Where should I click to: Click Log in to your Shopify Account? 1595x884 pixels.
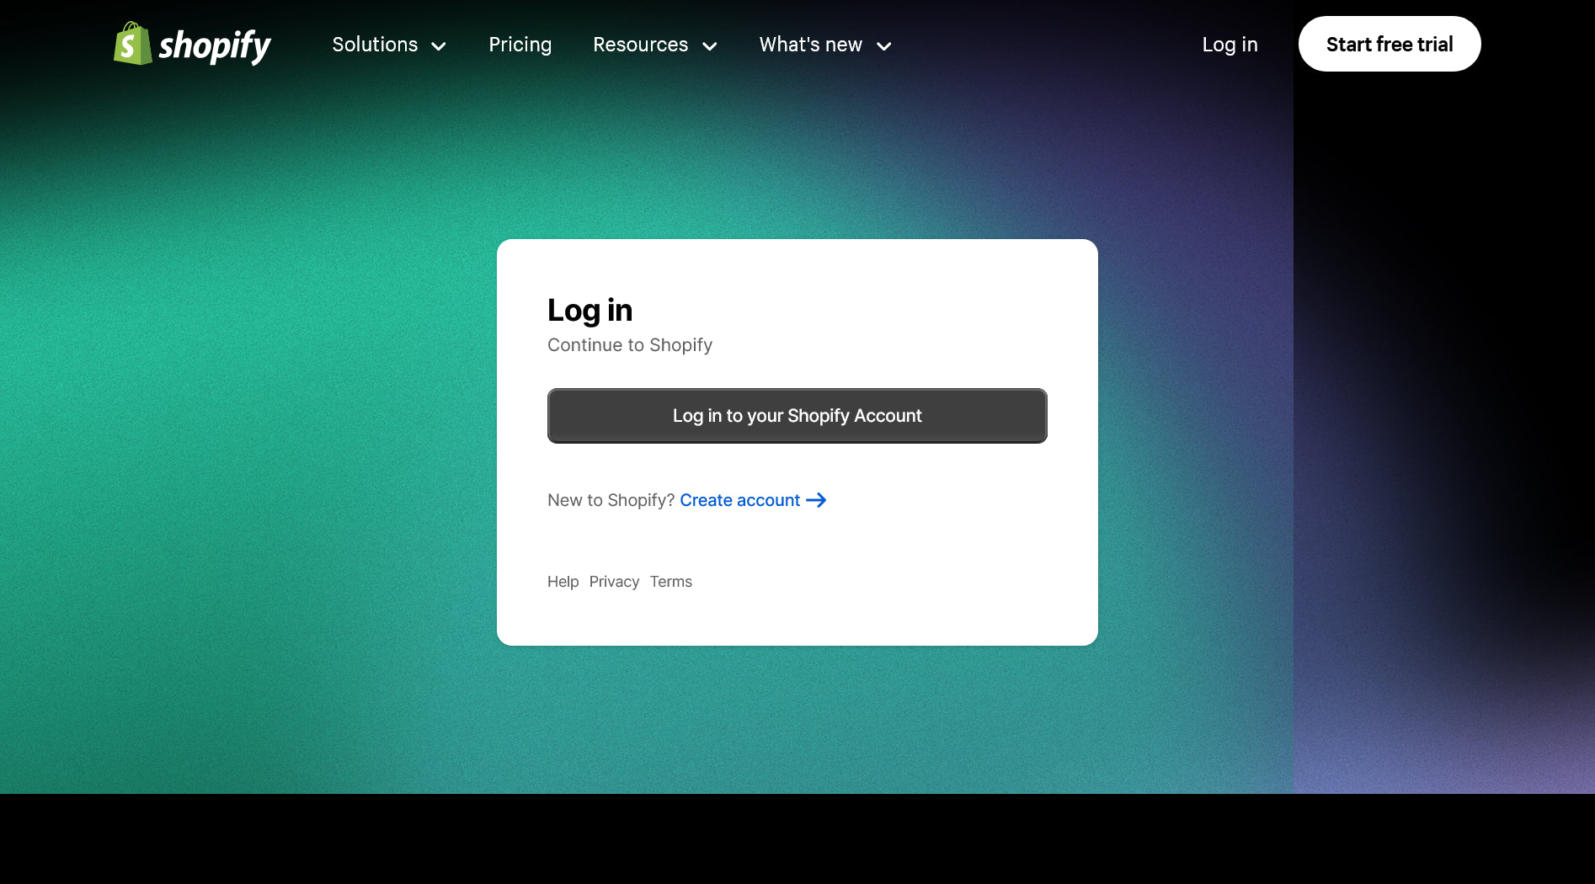point(797,416)
